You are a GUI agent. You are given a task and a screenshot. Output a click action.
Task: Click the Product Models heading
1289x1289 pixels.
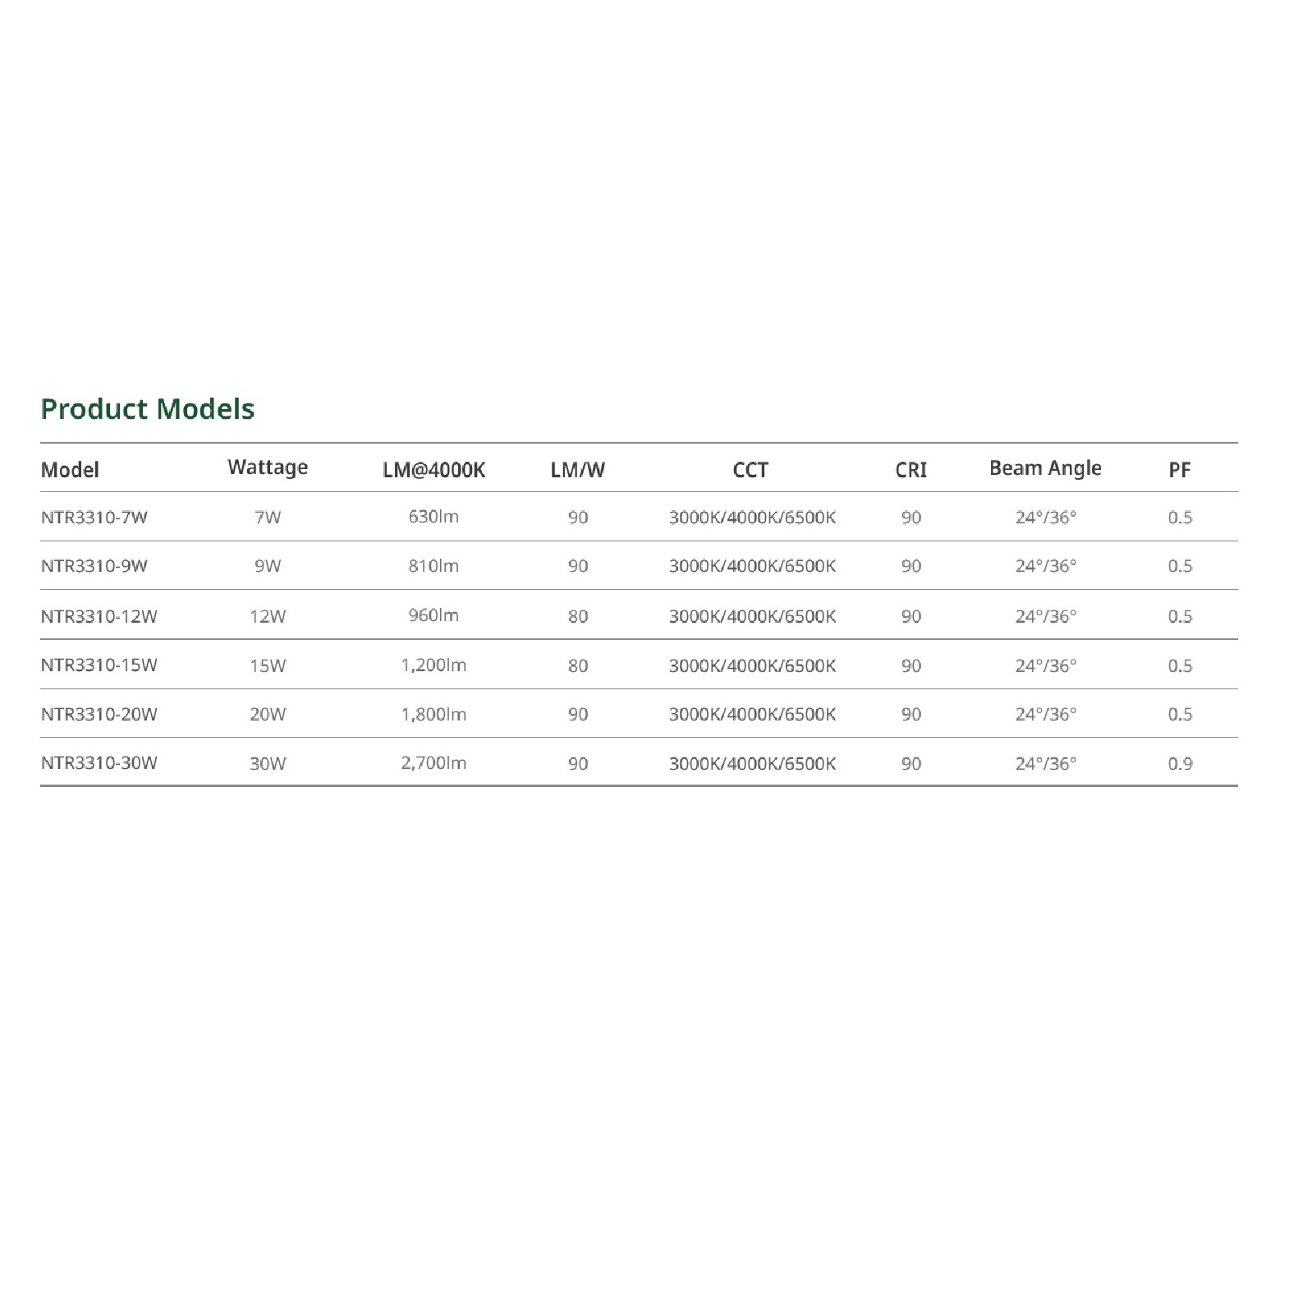(x=148, y=409)
